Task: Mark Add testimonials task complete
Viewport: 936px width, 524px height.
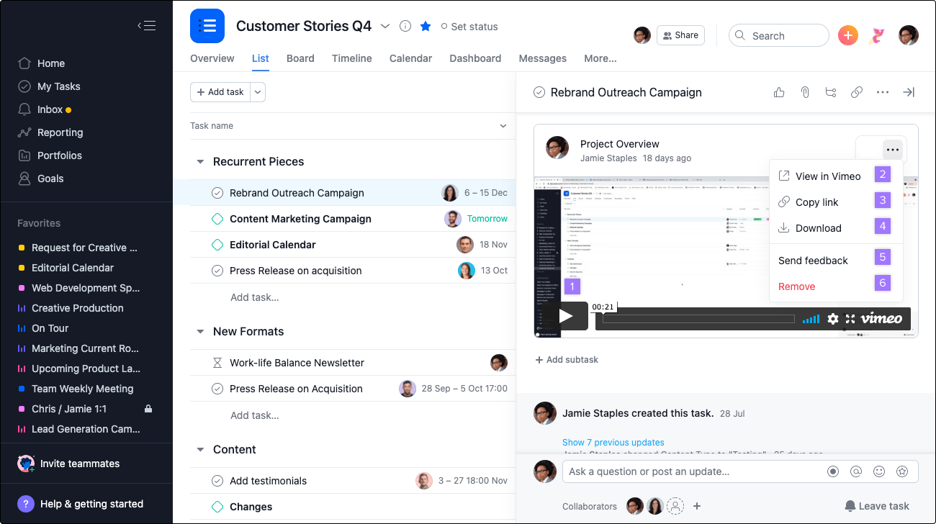Action: [x=217, y=481]
